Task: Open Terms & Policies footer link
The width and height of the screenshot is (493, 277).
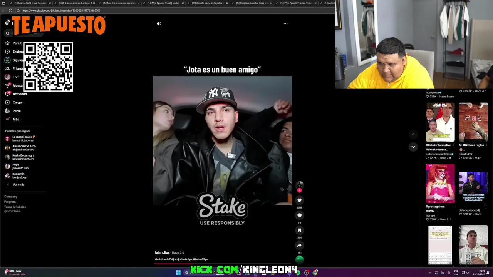Action: point(15,207)
